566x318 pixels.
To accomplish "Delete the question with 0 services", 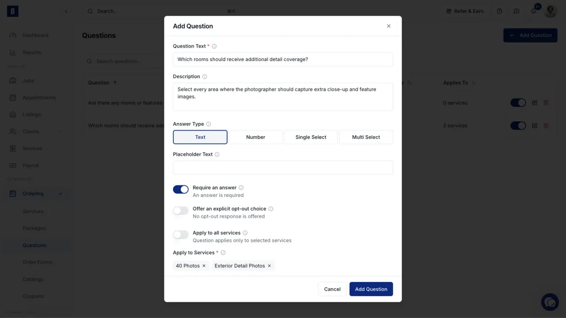I will coord(546,102).
